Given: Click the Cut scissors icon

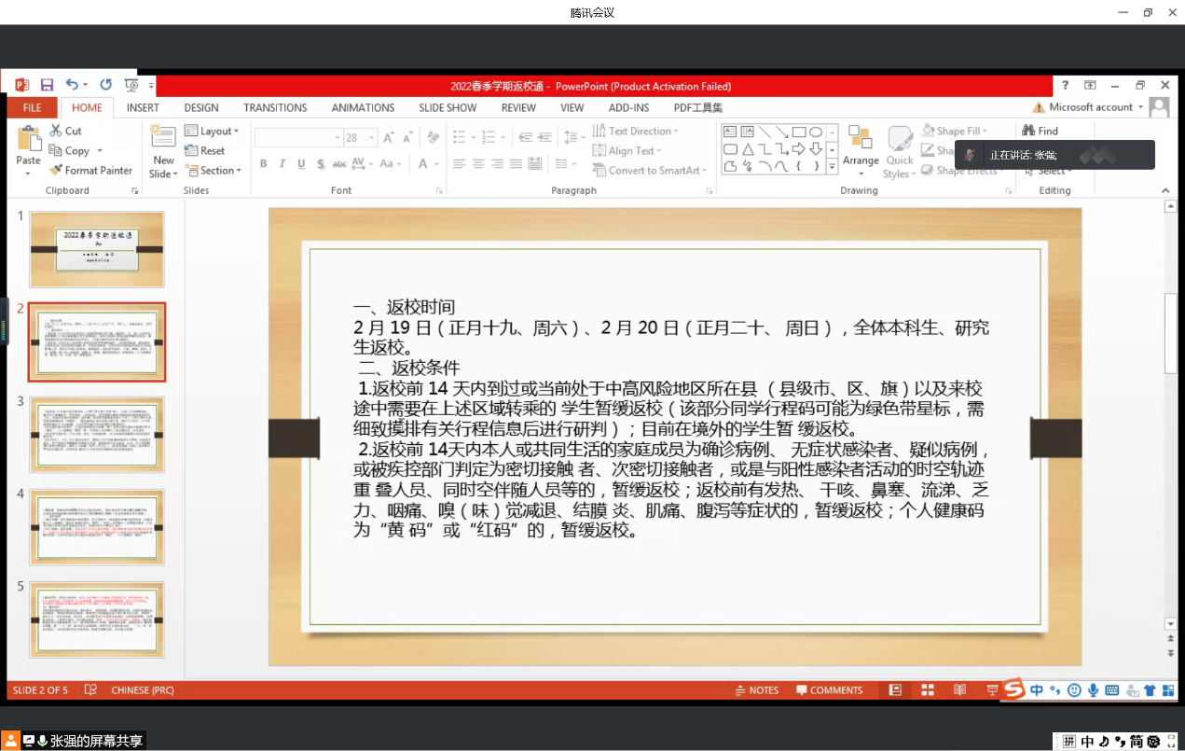Looking at the screenshot, I should 56,132.
